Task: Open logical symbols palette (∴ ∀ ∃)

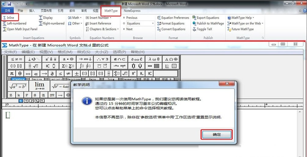Action: (102, 59)
